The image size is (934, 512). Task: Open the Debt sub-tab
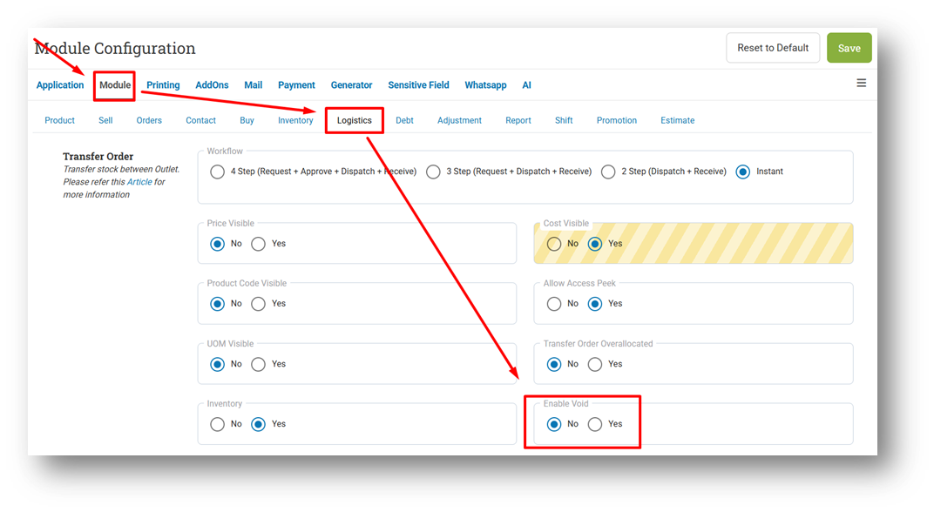tap(404, 120)
